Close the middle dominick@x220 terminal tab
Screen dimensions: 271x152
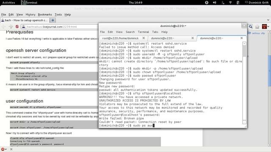click(x=193, y=38)
